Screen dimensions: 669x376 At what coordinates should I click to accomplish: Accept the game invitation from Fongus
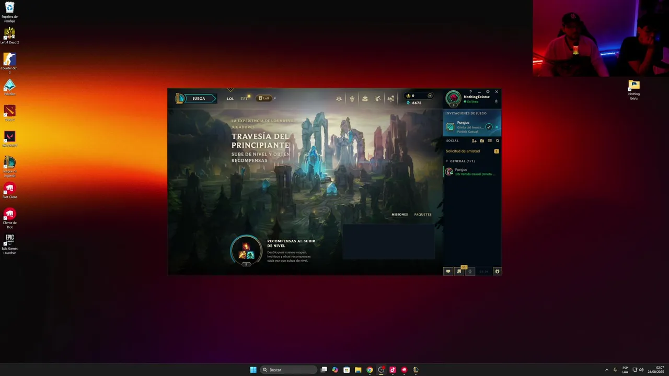coord(489,127)
